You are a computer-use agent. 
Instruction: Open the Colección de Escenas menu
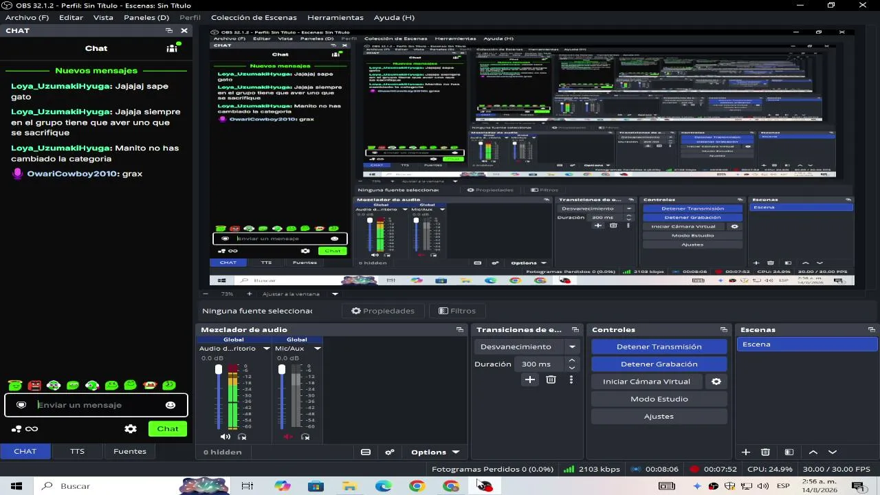pyautogui.click(x=254, y=17)
